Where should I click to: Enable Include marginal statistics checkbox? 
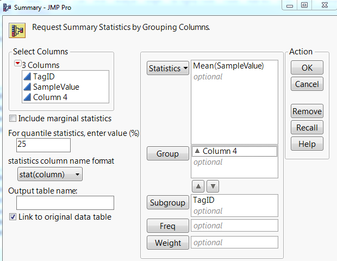13,119
